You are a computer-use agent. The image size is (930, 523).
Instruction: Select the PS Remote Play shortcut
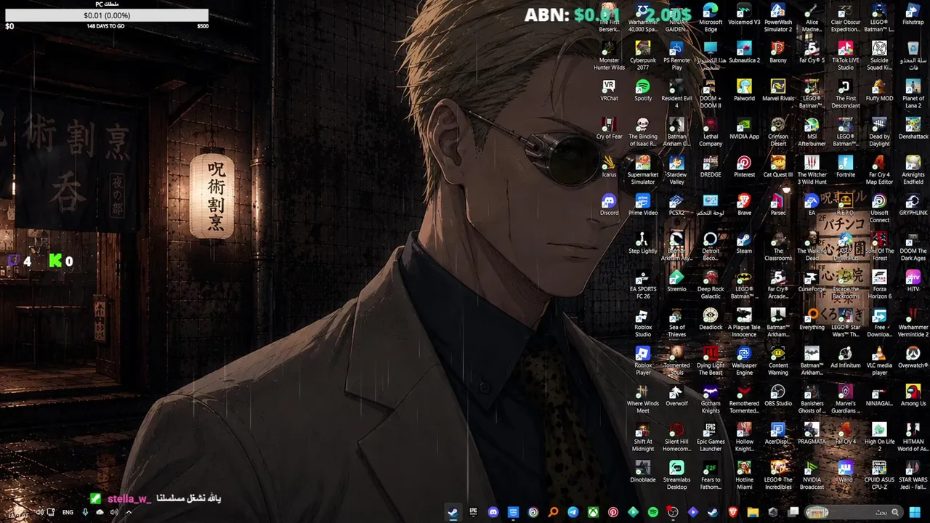[x=676, y=56]
